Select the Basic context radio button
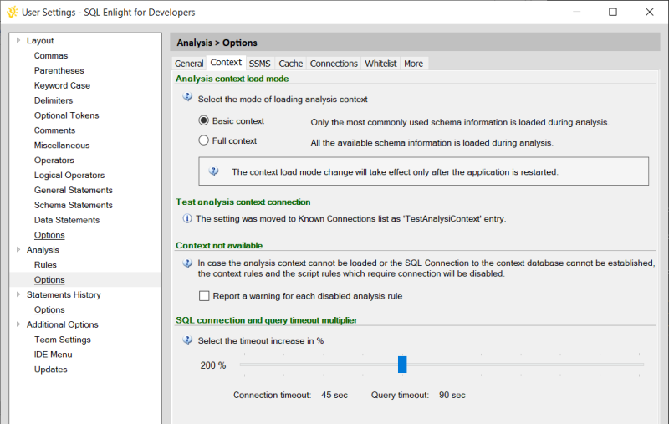The image size is (669, 424). (204, 120)
